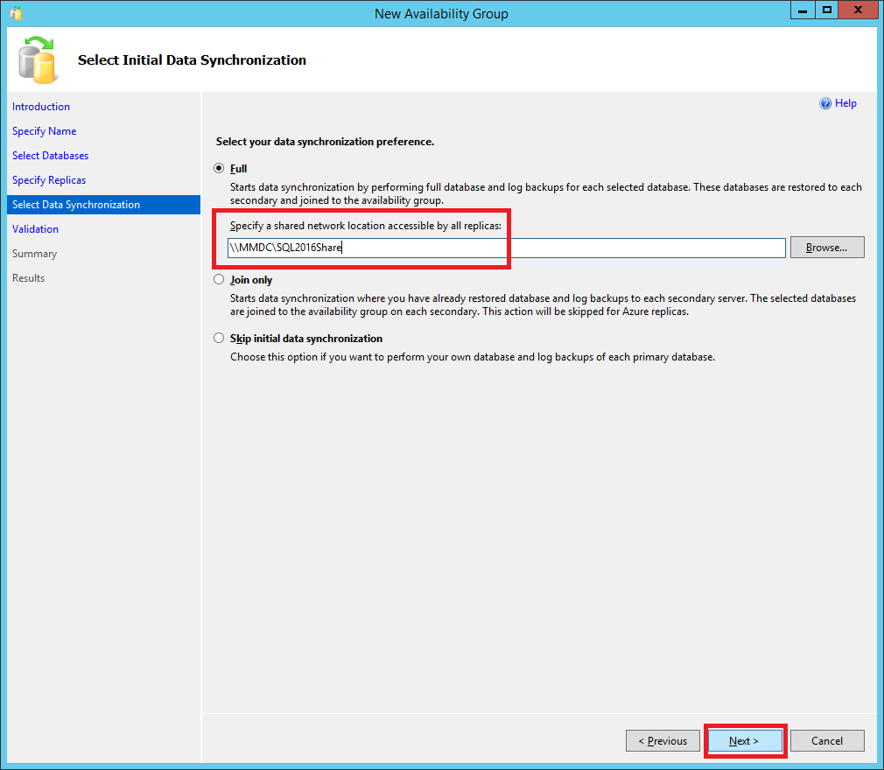The width and height of the screenshot is (884, 770).
Task: Select the Join only radio button
Action: tap(219, 280)
